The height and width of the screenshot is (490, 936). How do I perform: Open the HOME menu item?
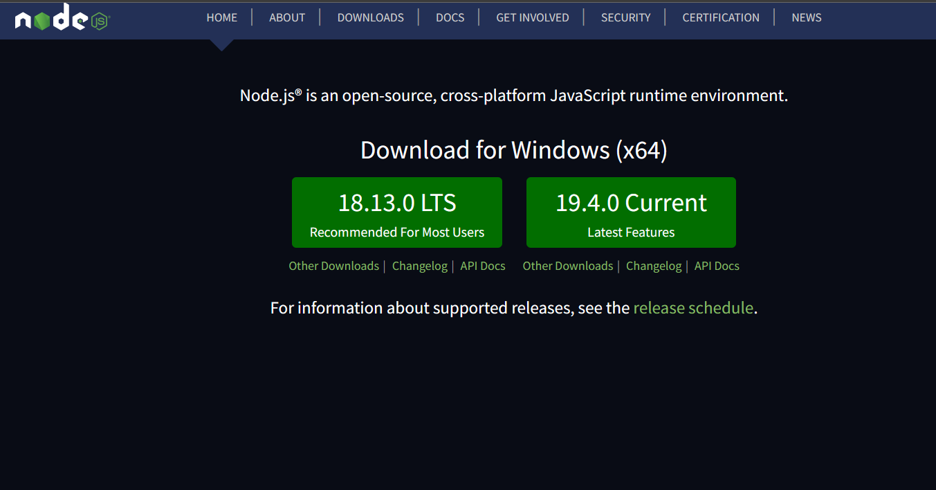[x=221, y=17]
